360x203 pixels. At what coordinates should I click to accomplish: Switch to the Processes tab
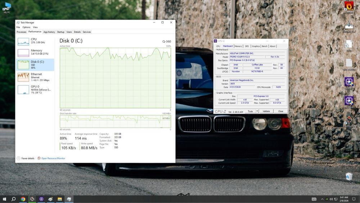[22, 32]
